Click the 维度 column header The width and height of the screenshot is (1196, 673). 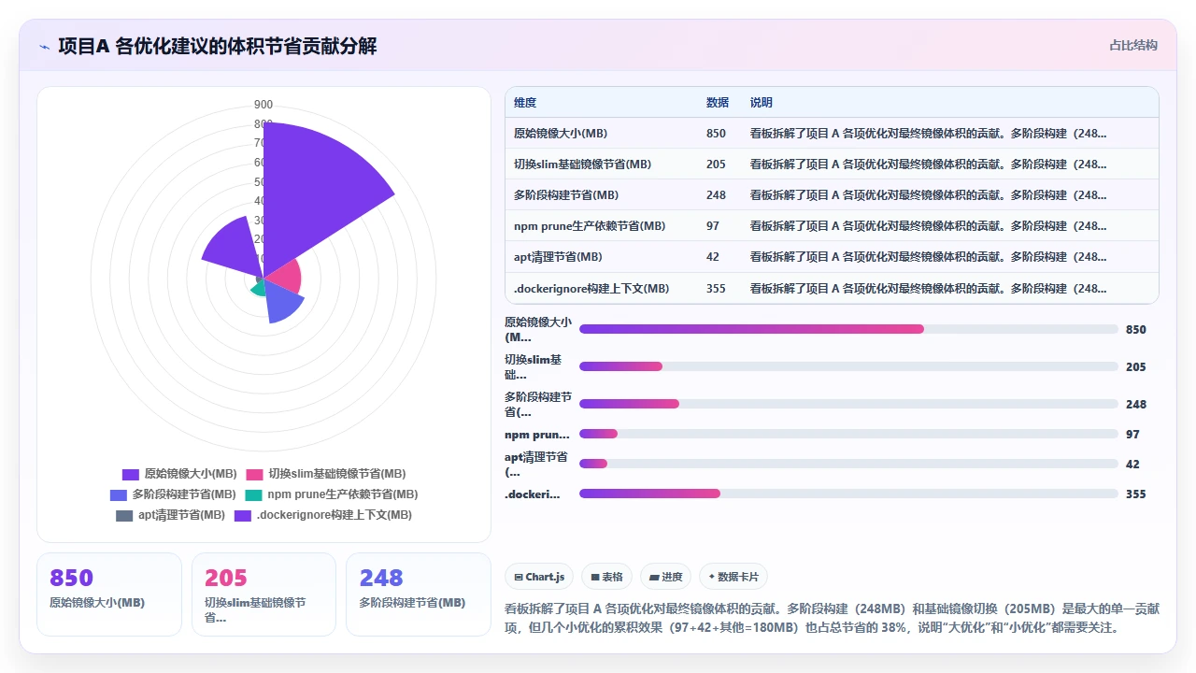525,103
